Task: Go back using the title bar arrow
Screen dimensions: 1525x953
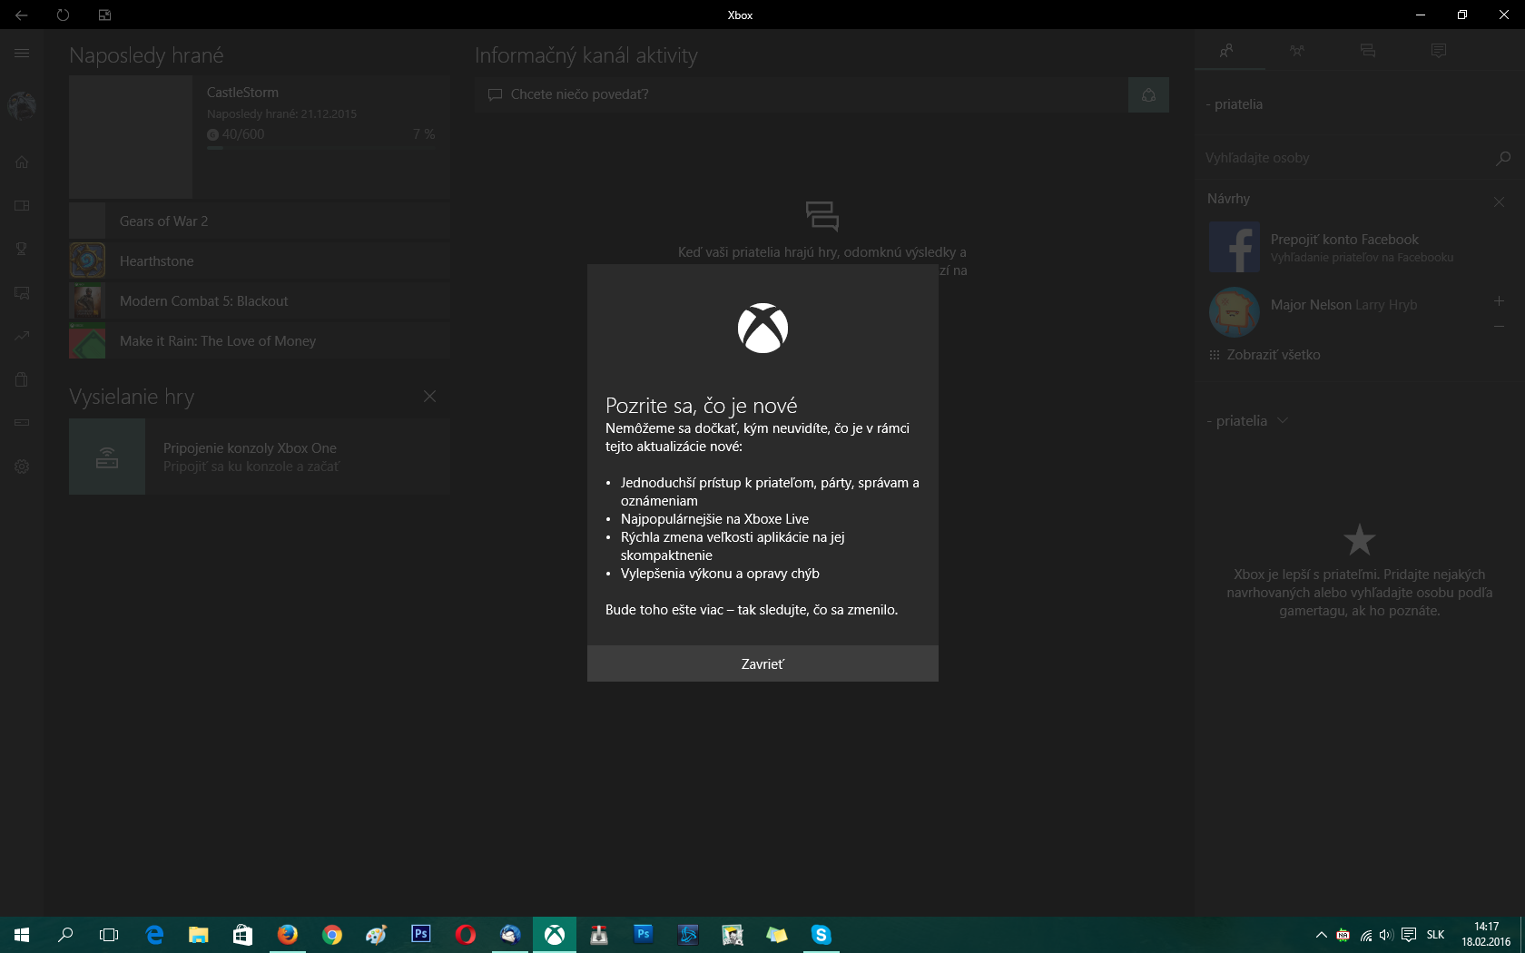Action: (21, 15)
